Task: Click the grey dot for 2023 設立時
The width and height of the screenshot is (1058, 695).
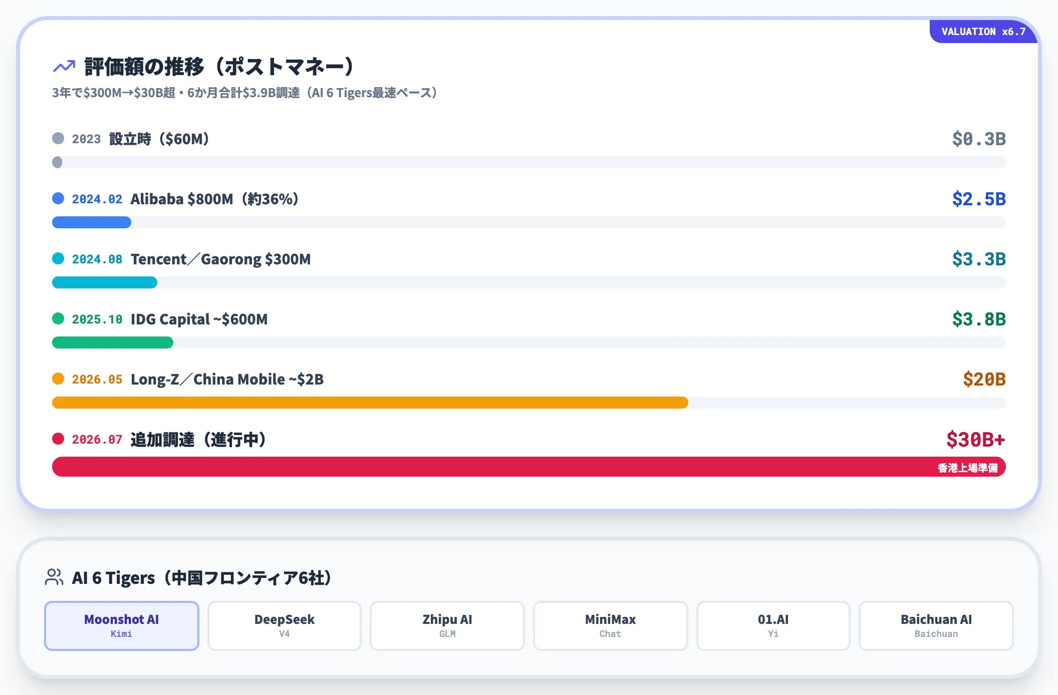Action: pos(58,138)
